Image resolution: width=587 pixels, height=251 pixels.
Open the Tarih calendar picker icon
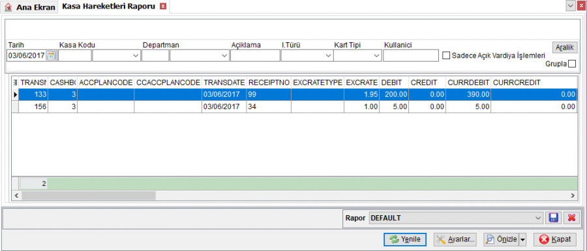51,56
